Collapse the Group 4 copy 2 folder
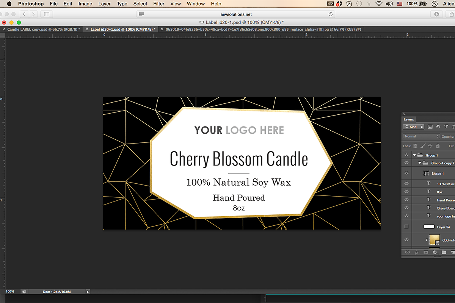This screenshot has width=455, height=303. (x=420, y=163)
